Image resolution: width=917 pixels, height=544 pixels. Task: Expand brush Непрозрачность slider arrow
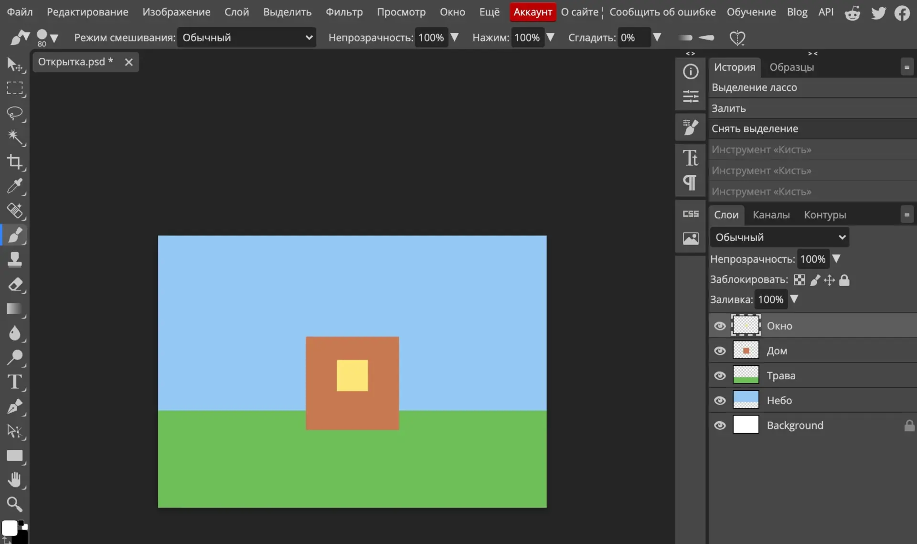point(455,37)
